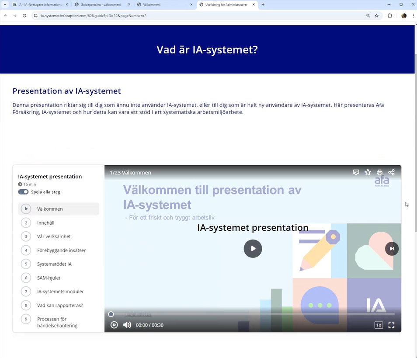
Task: Skip to the next step in the video
Action: pyautogui.click(x=392, y=249)
